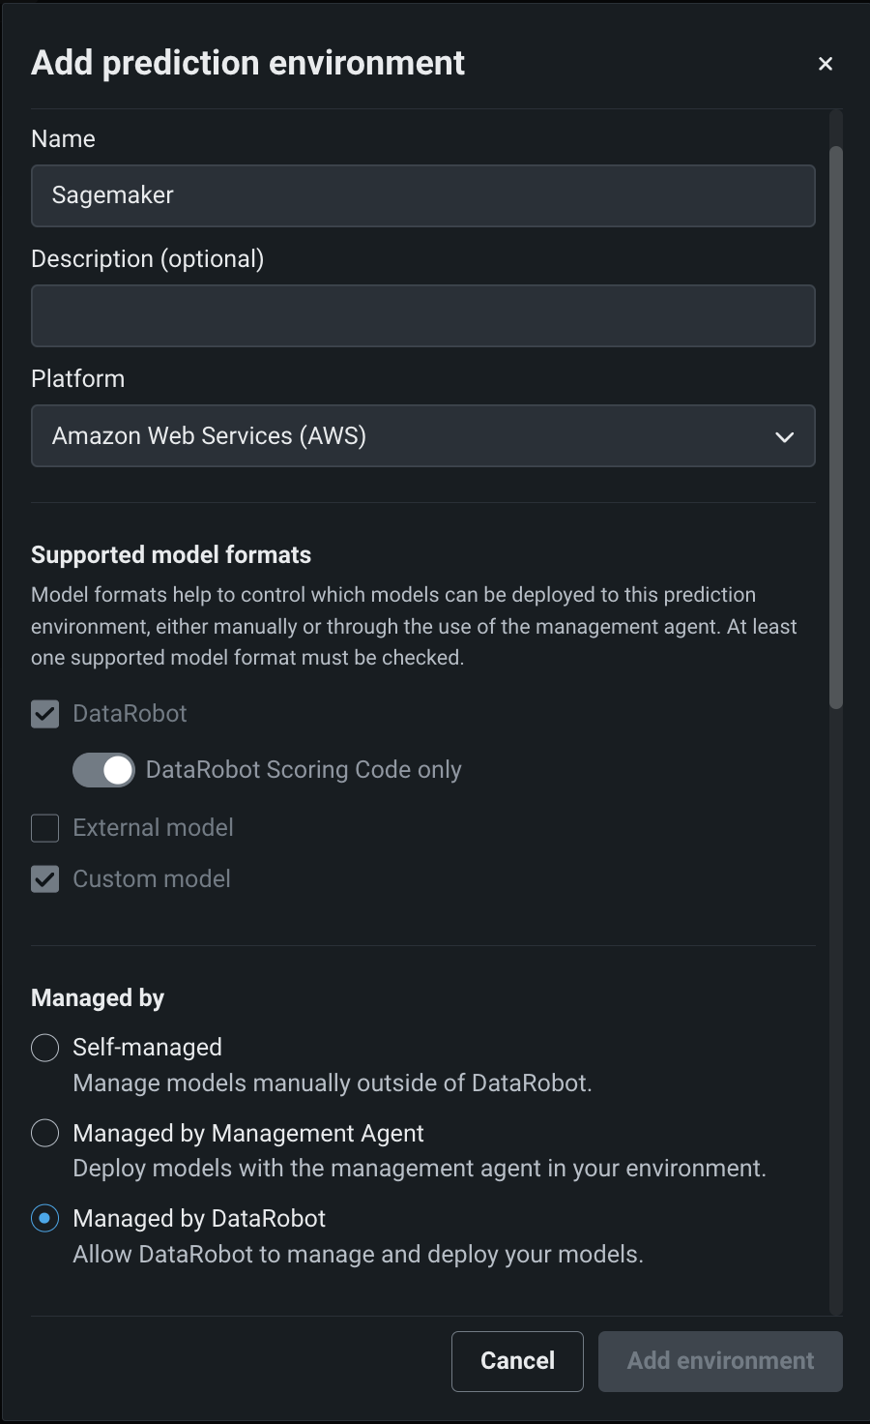Select the Self-managed radio option
This screenshot has height=1424, width=870.
(45, 1048)
